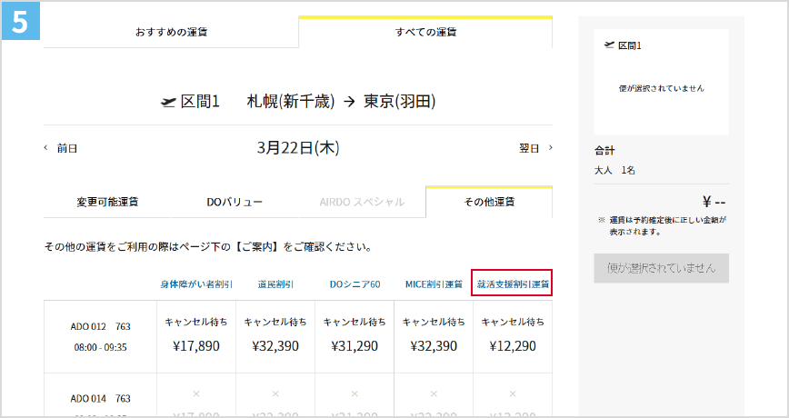The height and width of the screenshot is (418, 789).
Task: Choose ADO 012 MICE割引運賃 fare ¥32,390
Action: (x=434, y=336)
